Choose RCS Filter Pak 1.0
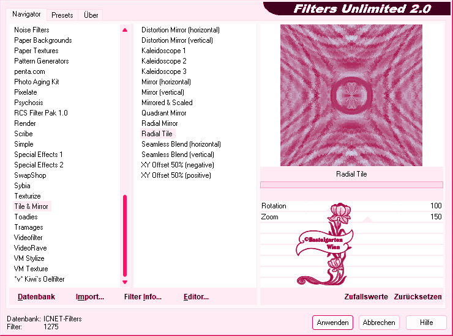Viewport: 453px width, 336px height. click(41, 113)
